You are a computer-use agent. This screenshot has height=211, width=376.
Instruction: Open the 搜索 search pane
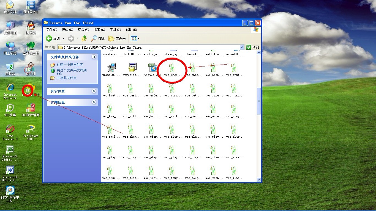point(98,38)
